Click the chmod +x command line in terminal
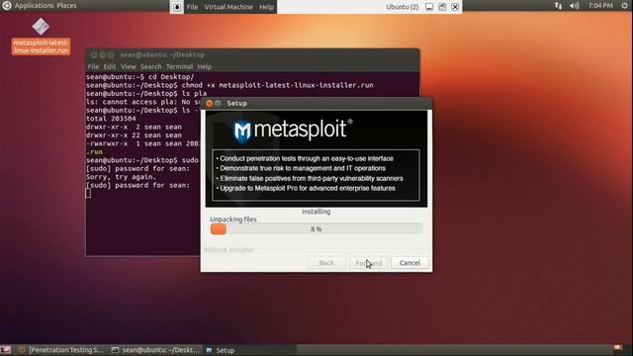Image resolution: width=633 pixels, height=356 pixels. point(229,85)
